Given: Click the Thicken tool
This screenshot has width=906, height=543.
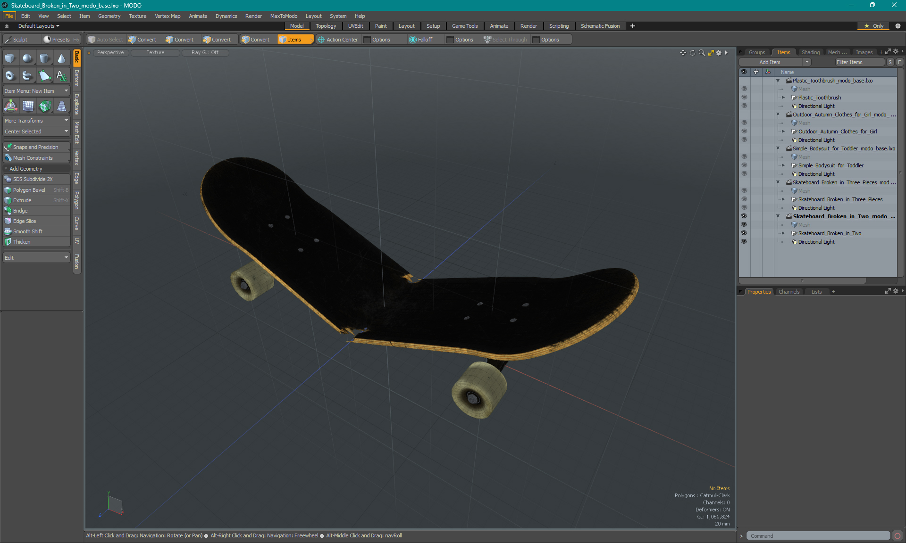Looking at the screenshot, I should tap(22, 241).
